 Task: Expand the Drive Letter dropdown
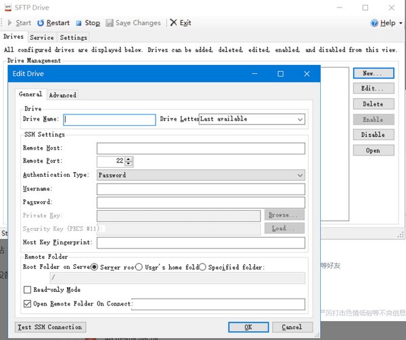tap(300, 119)
